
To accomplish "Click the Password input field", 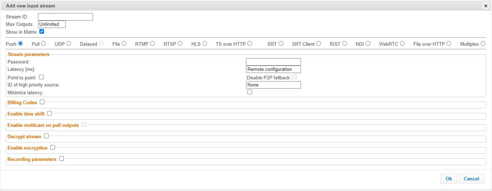I will [273, 62].
